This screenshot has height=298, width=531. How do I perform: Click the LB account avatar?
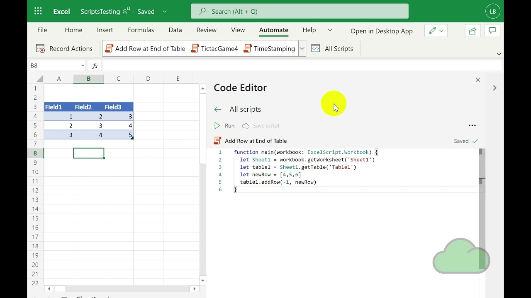493,11
